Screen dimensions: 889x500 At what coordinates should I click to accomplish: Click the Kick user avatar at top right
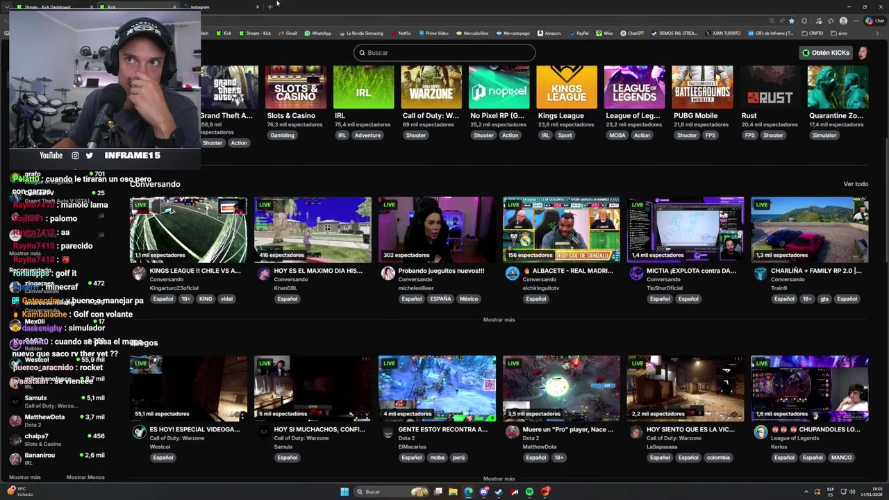pyautogui.click(x=863, y=53)
